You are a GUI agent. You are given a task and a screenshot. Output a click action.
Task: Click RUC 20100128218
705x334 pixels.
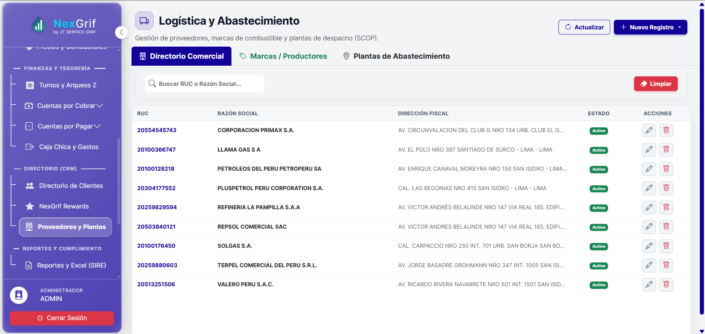[x=156, y=169]
